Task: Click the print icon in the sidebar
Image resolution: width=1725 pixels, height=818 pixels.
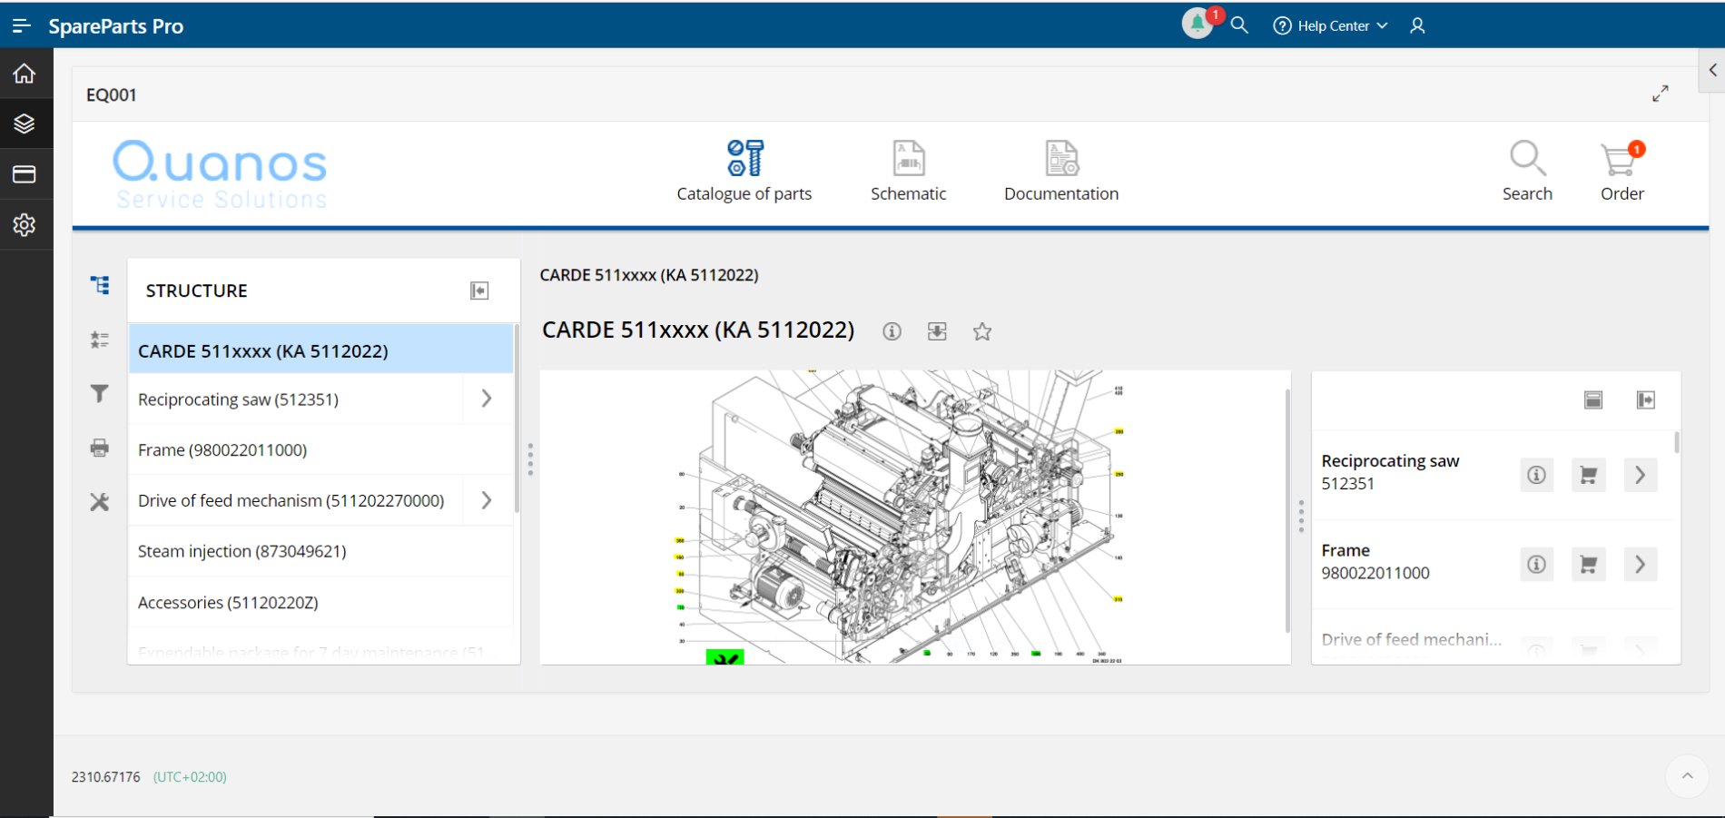Action: [99, 448]
